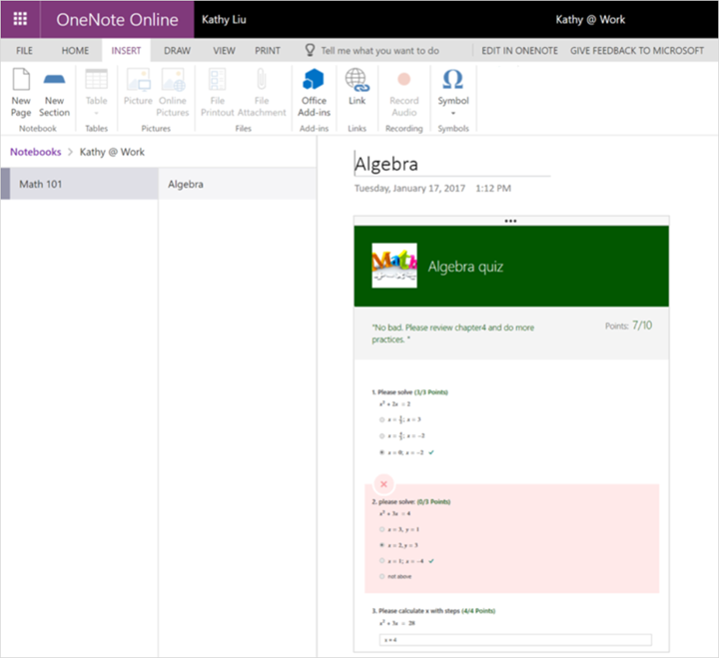Click the Kathy Liu user name
Viewport: 719px width, 658px height.
click(224, 19)
